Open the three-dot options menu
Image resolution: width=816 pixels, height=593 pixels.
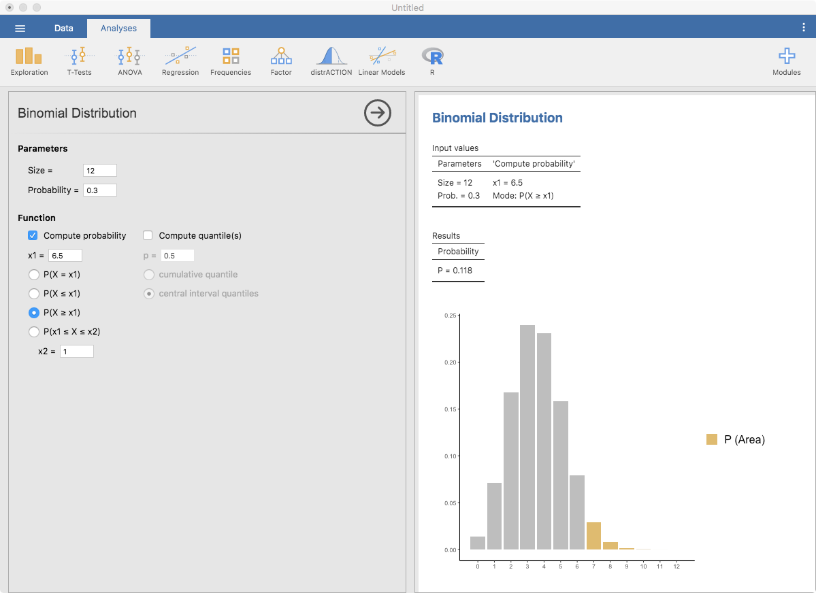[804, 28]
